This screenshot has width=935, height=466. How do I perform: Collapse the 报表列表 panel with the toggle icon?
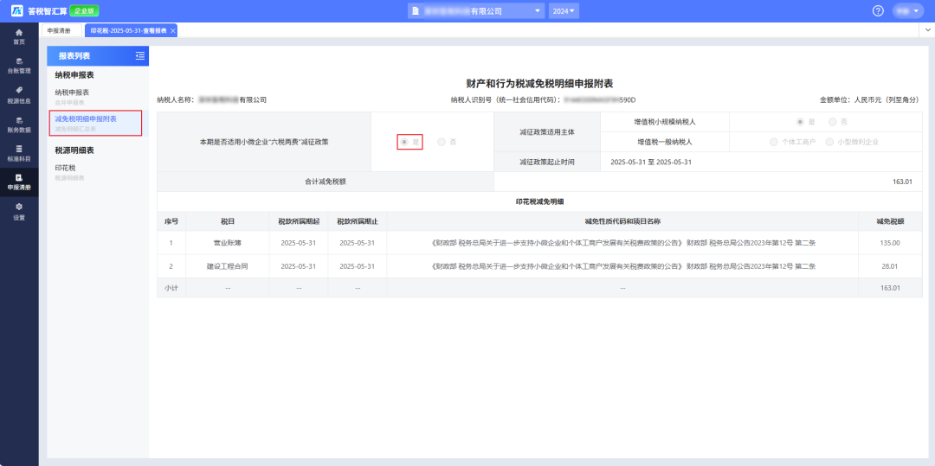(x=140, y=56)
